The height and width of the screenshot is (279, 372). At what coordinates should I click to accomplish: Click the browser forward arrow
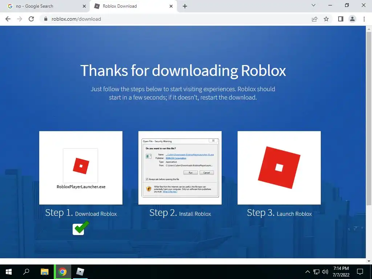[20, 19]
